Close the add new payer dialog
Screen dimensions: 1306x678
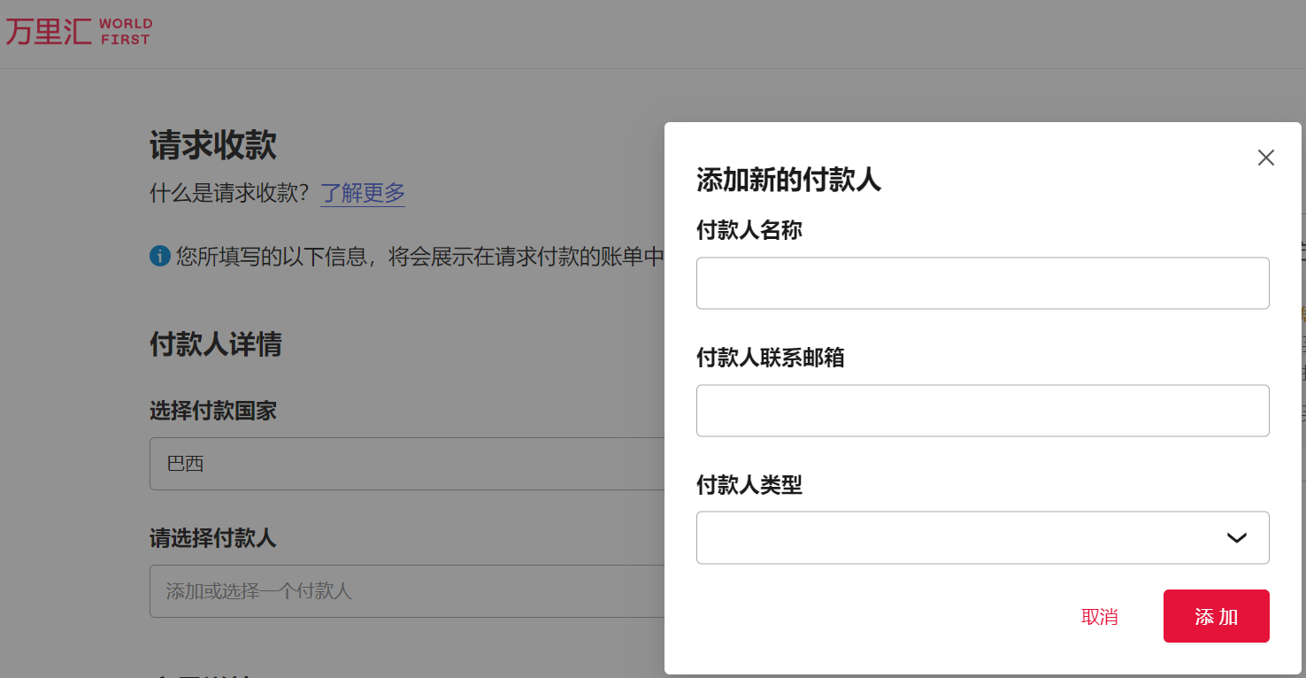(1266, 158)
